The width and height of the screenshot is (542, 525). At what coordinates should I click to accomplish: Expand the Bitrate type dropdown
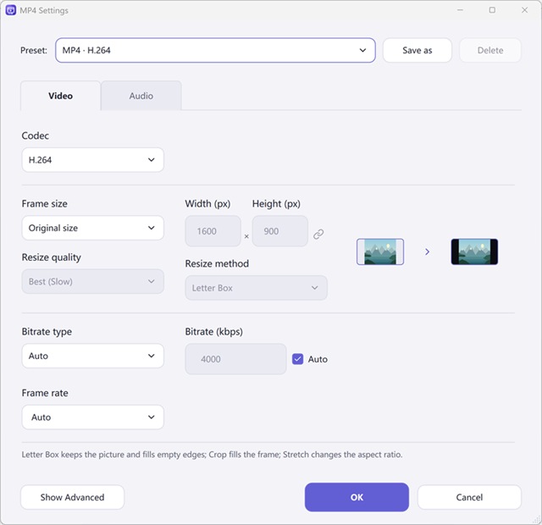click(92, 356)
